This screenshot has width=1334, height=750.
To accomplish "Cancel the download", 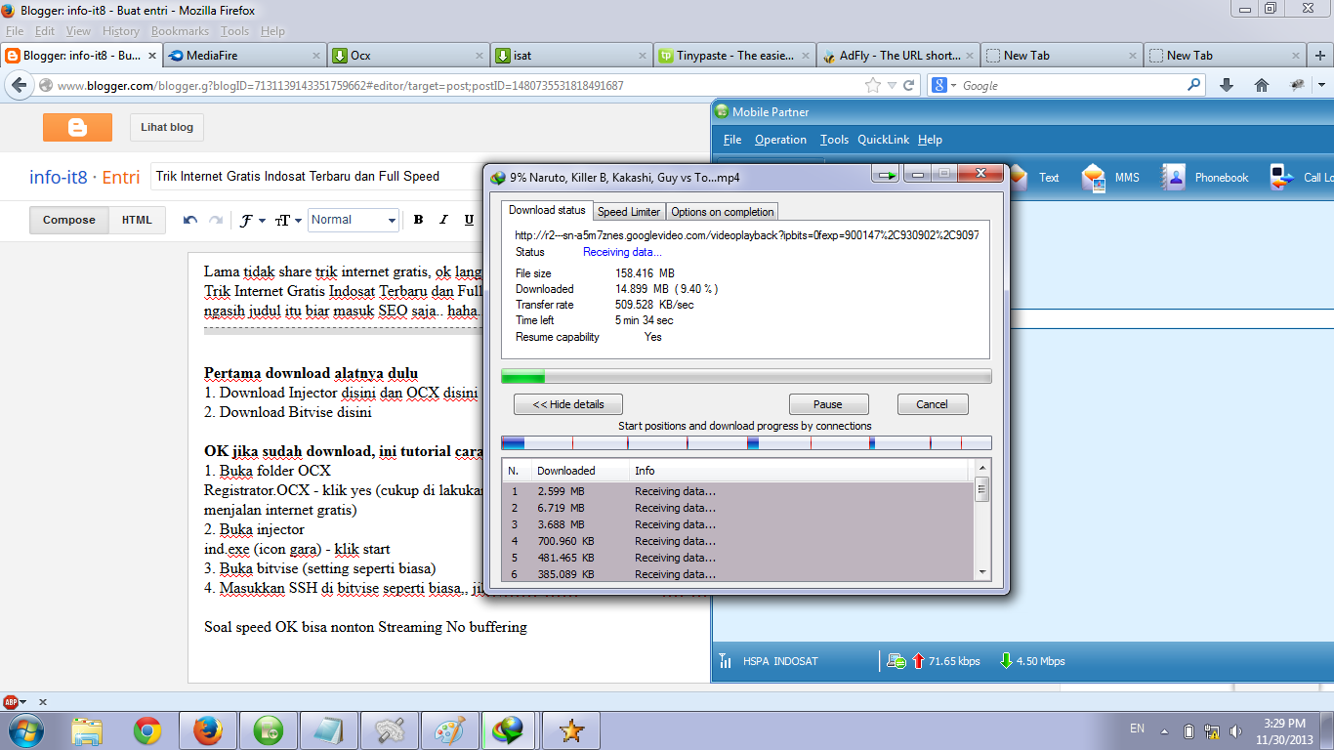I will coord(932,404).
